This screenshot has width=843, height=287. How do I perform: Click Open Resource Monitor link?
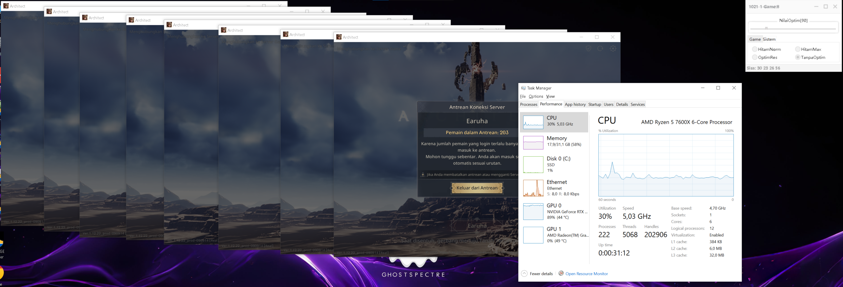pos(586,274)
